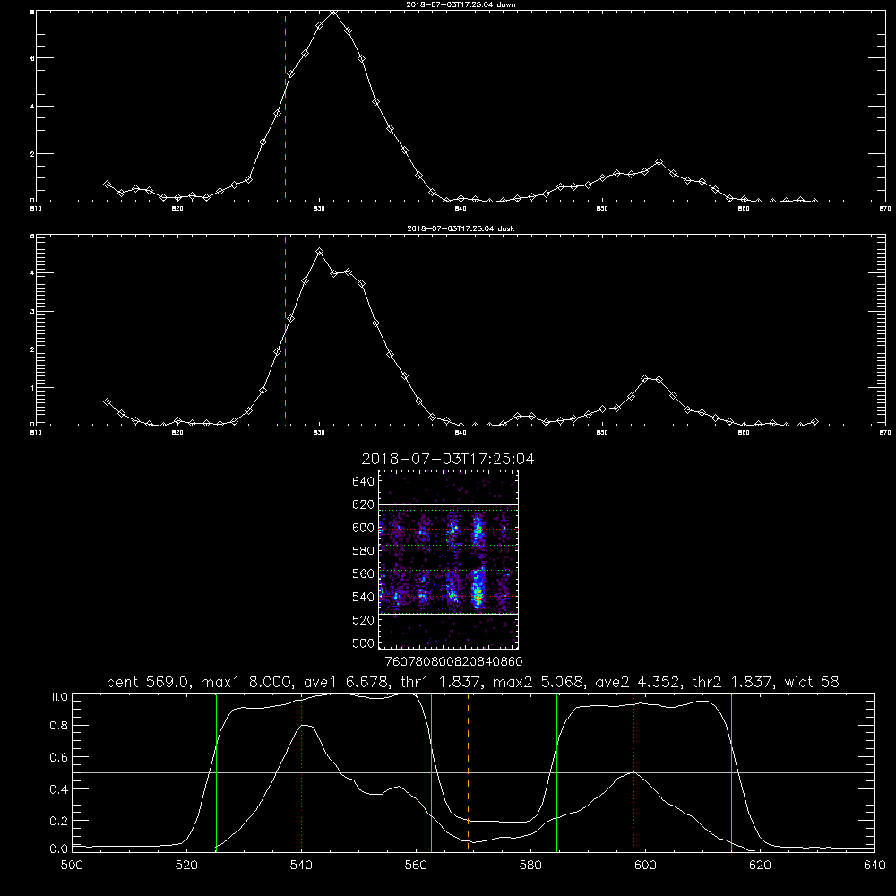The image size is (896, 896).
Task: Click the "0.6" y-axis label of the bottom plot
Action: click(x=59, y=757)
